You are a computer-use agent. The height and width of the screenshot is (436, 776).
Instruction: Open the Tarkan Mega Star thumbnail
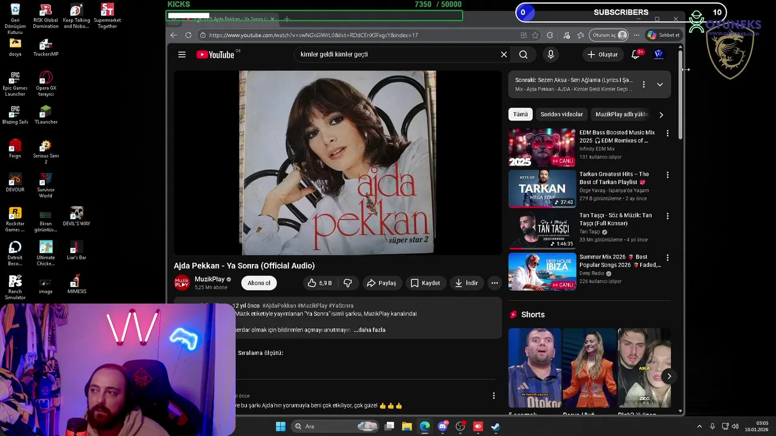[542, 189]
